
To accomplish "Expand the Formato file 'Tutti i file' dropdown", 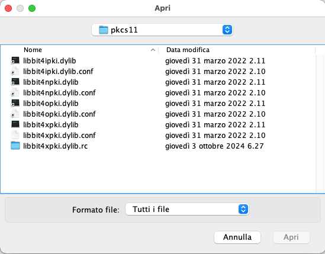I will (187, 209).
